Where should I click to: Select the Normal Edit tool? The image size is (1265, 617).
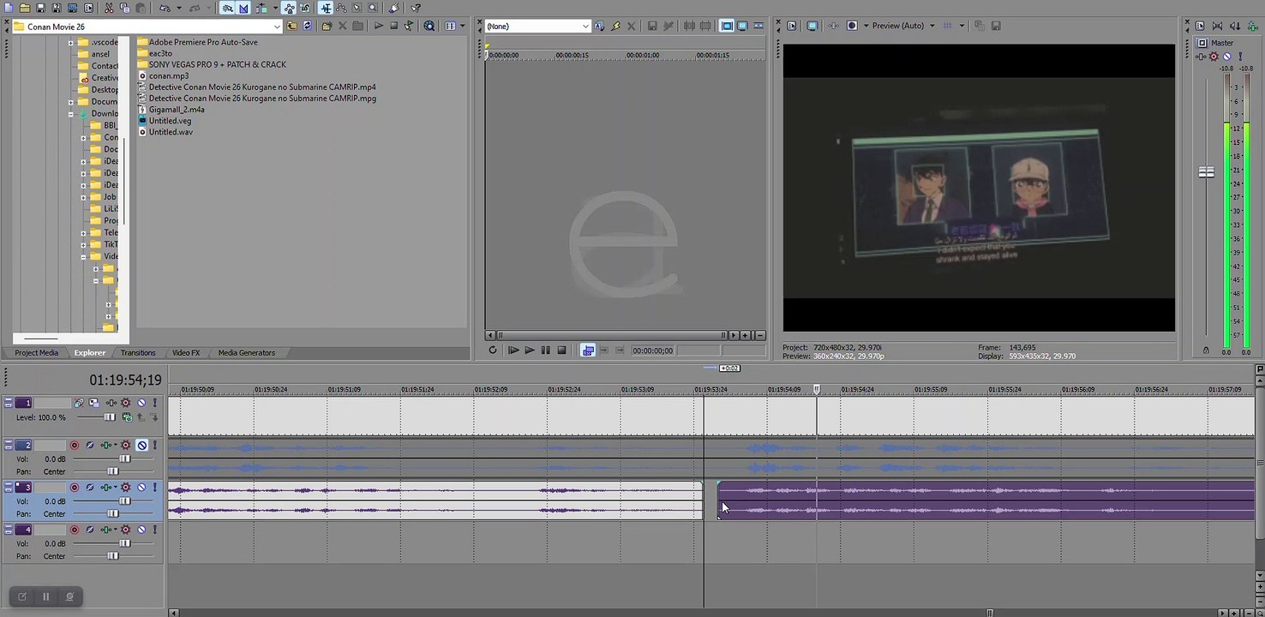point(327,8)
